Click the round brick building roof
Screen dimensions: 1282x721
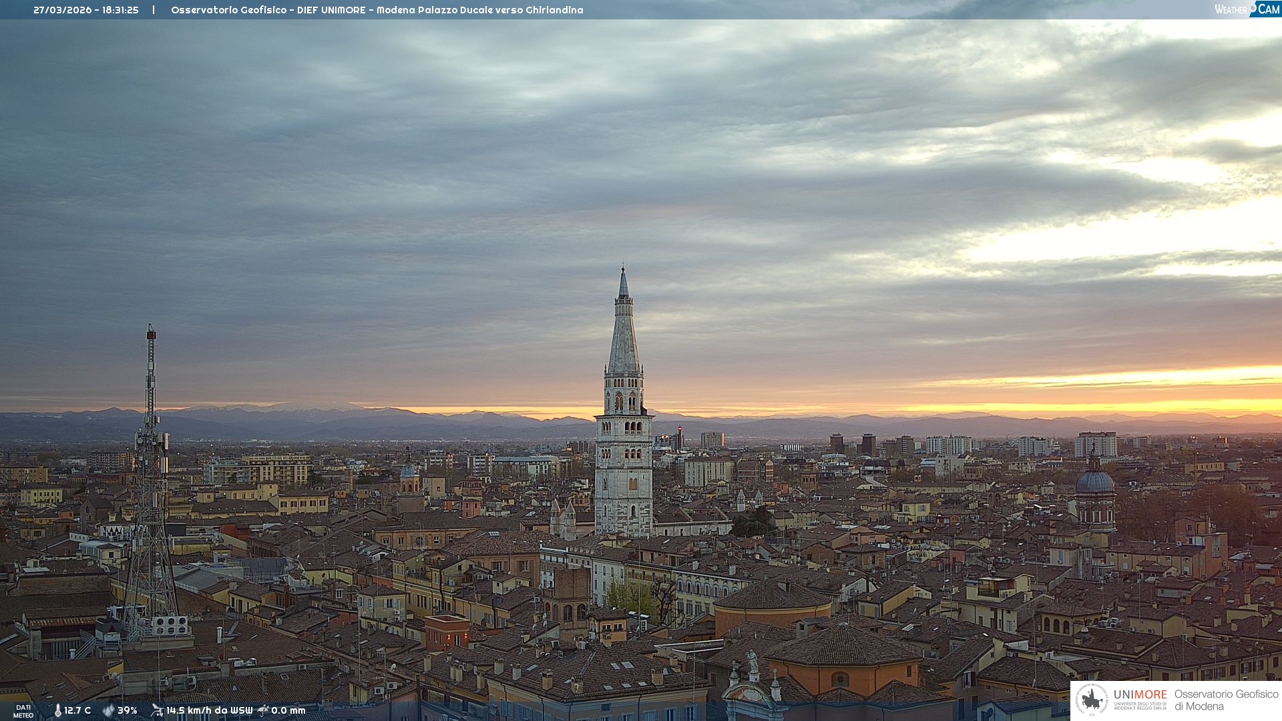773,596
